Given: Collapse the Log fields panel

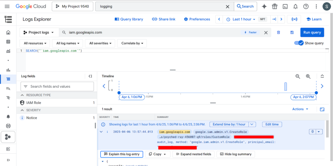Looking at the screenshot, I should point(90,76).
